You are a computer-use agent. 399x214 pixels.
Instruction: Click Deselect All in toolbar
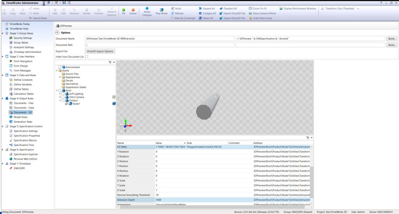228,8
